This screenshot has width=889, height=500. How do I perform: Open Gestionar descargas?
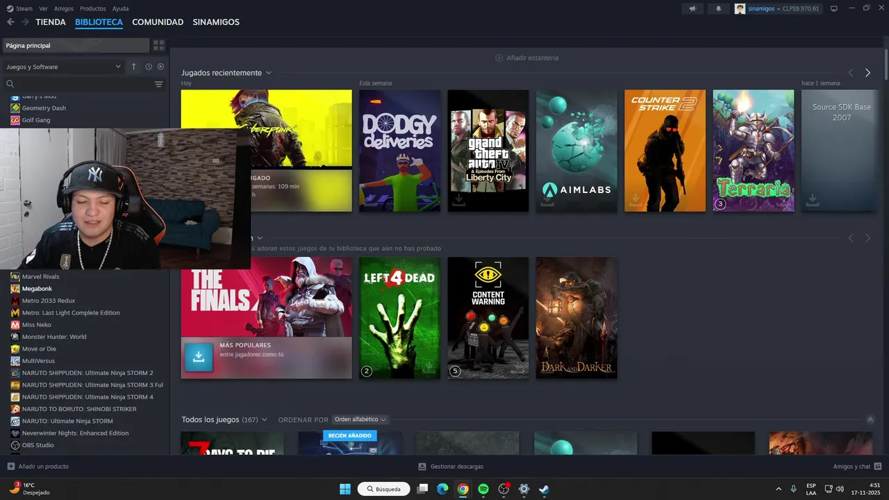pyautogui.click(x=451, y=467)
